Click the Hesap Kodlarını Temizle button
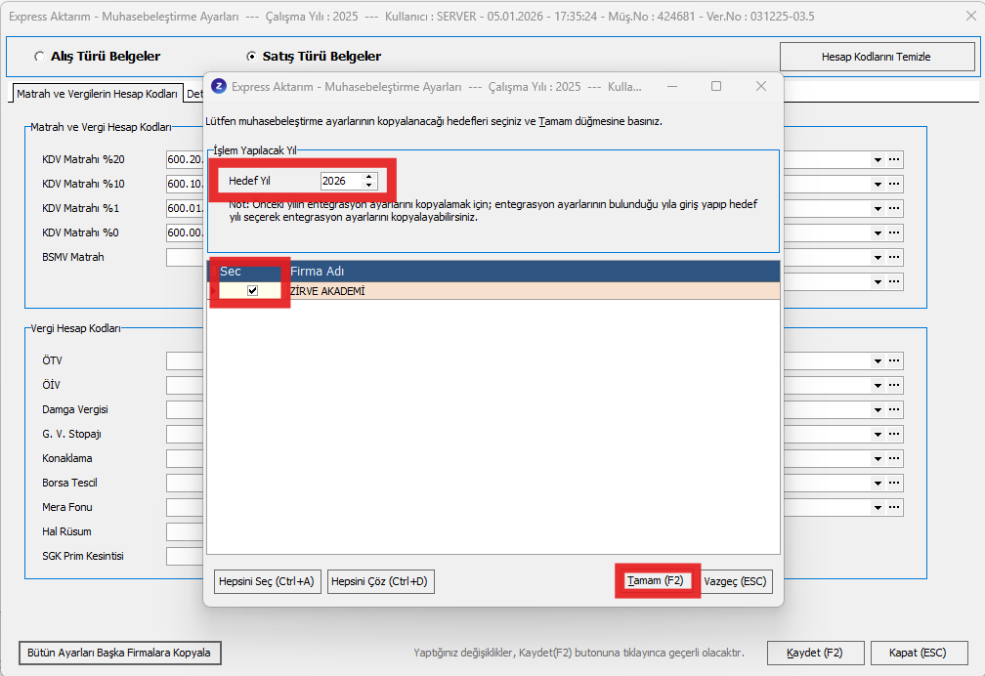Screen dimensions: 985x676 tap(877, 57)
